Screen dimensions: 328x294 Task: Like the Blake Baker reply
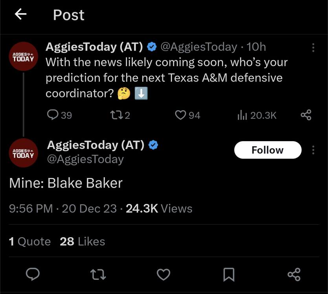tap(163, 274)
